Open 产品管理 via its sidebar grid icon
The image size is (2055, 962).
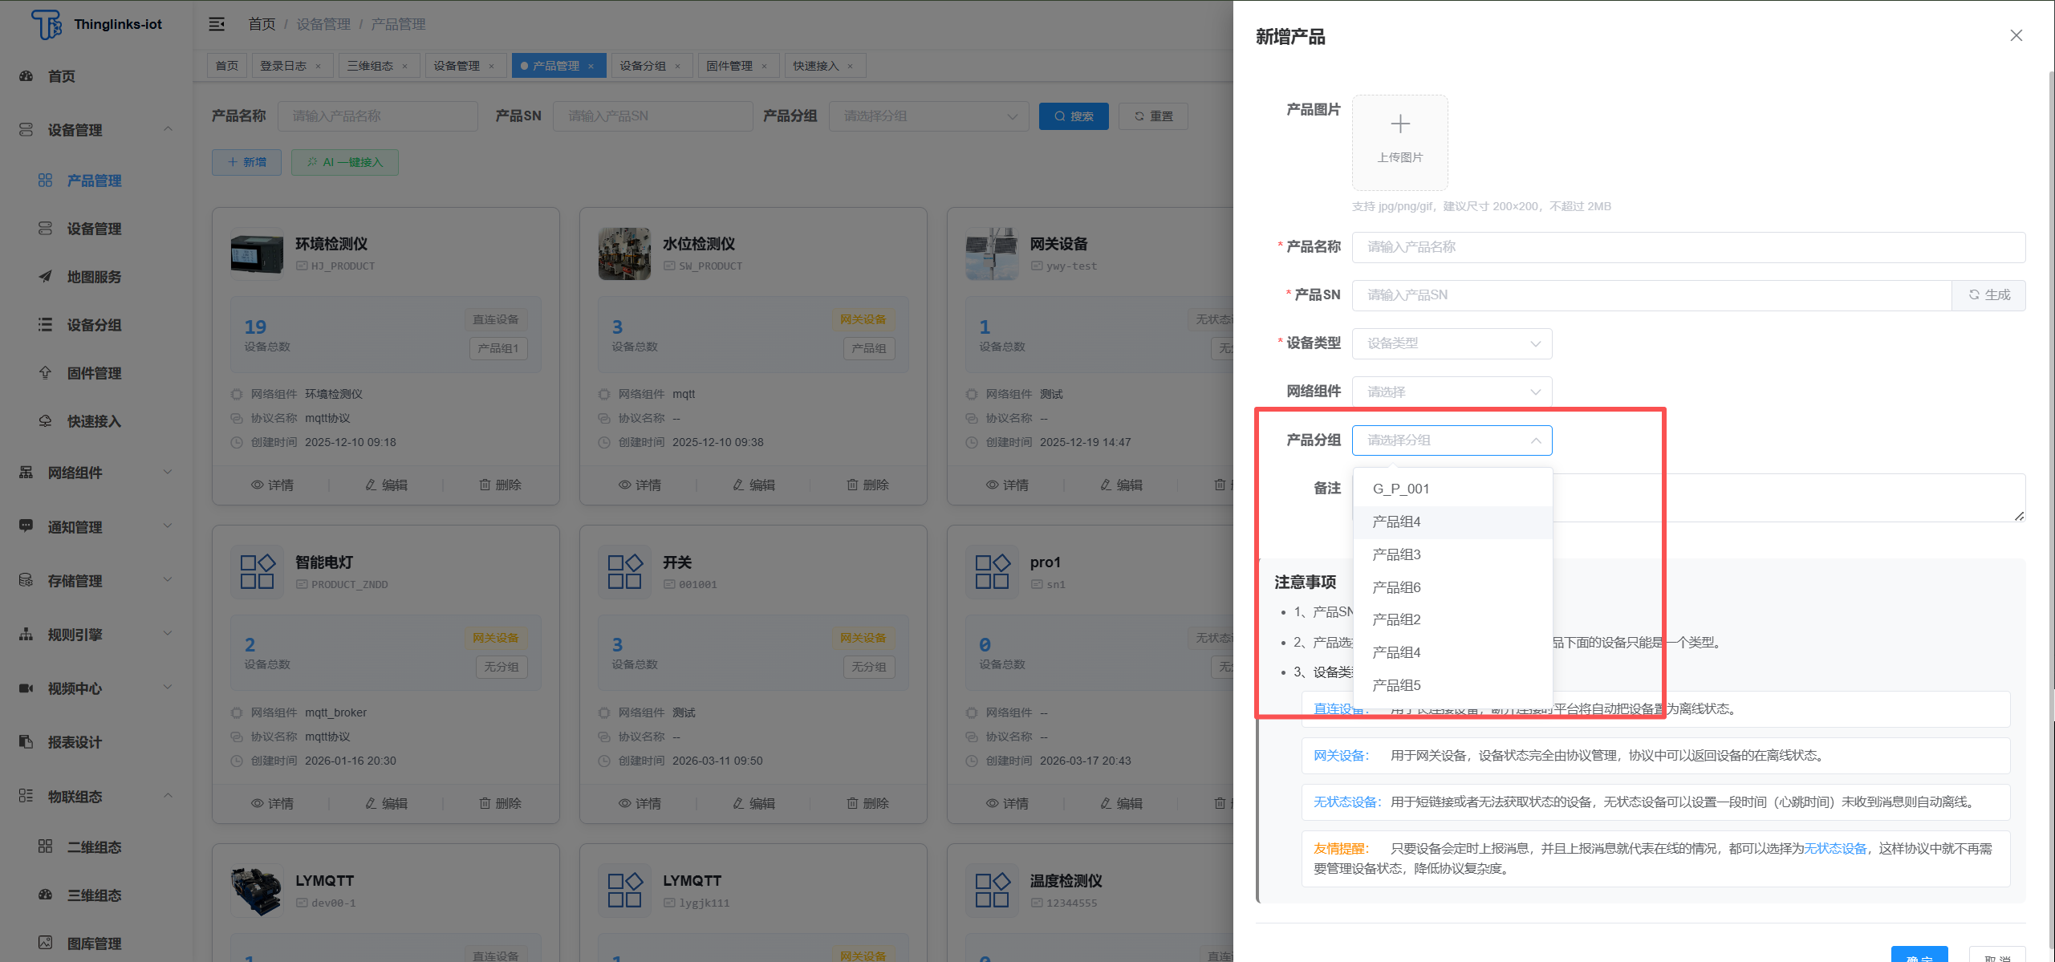click(x=45, y=181)
